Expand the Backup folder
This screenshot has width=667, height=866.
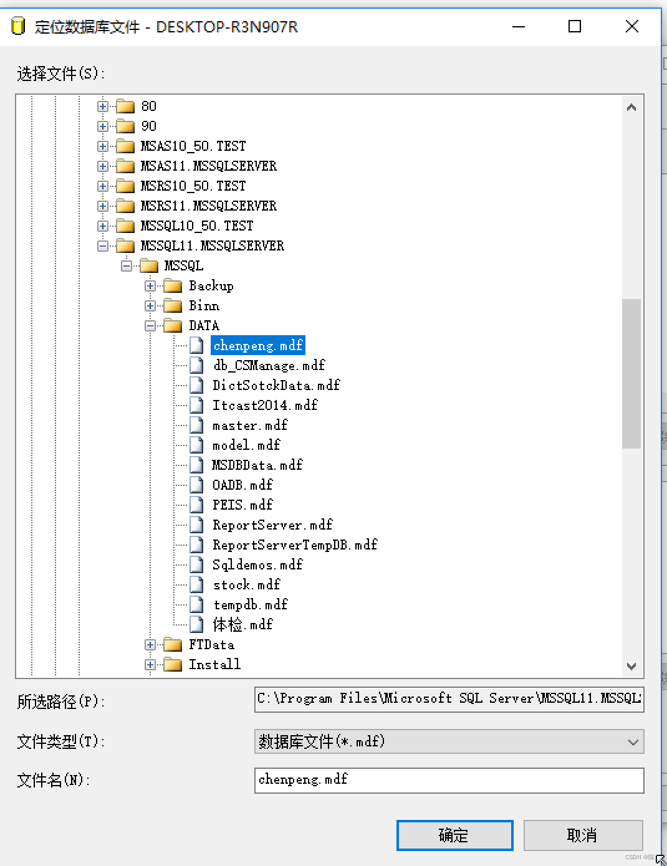click(150, 286)
